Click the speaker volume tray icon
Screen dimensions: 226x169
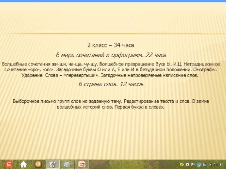pos(221,164)
